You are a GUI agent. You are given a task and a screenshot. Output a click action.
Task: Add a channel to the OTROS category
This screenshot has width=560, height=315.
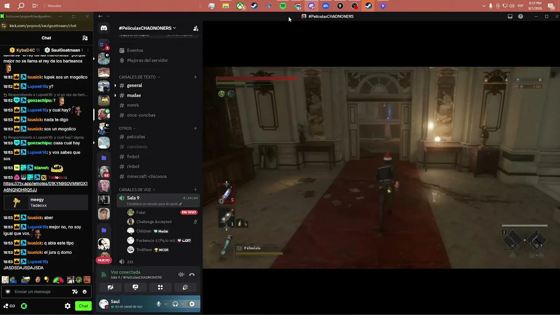[196, 128]
